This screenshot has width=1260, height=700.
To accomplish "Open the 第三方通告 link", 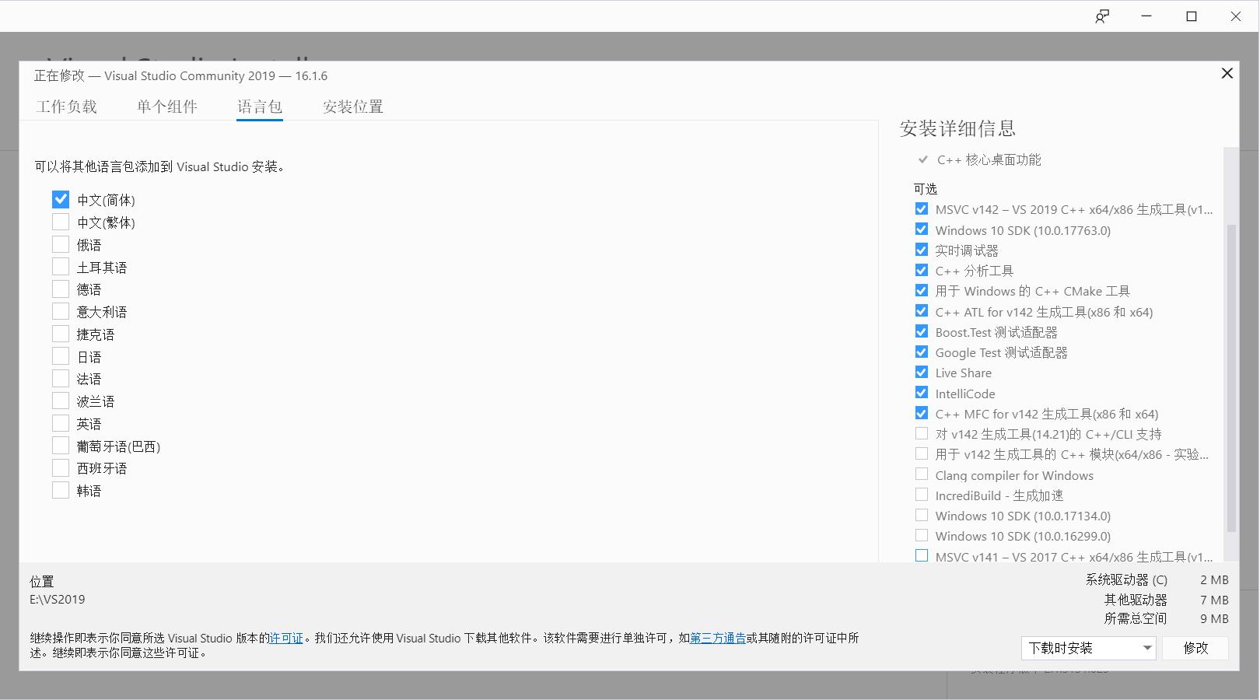I will 718,638.
